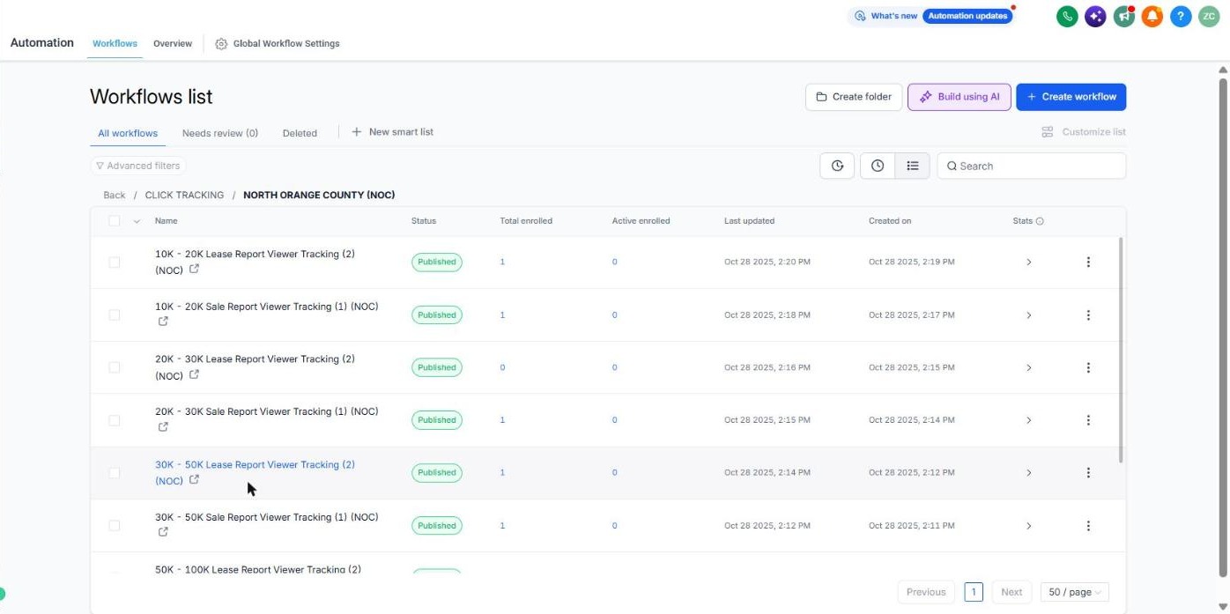Go to page 1 in pagination

coord(974,592)
